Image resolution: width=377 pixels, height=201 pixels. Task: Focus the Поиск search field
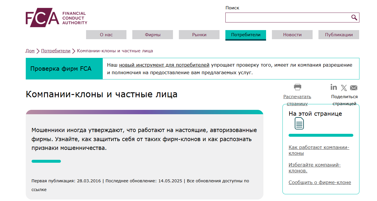point(292,18)
